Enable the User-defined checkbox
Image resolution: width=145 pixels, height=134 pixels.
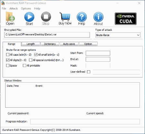[89, 72]
